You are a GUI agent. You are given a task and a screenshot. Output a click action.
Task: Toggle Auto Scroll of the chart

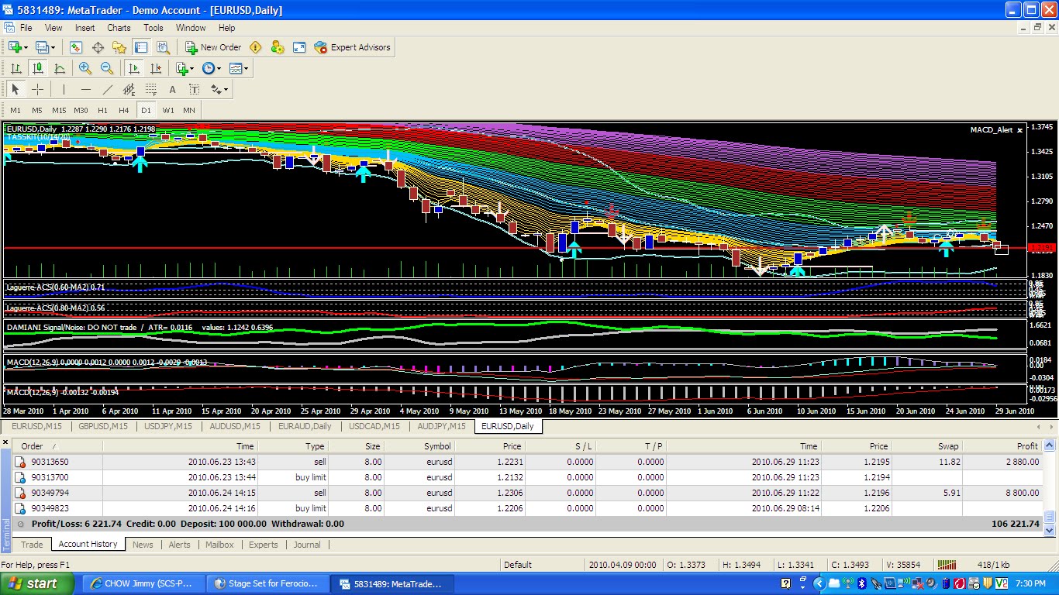click(x=134, y=68)
